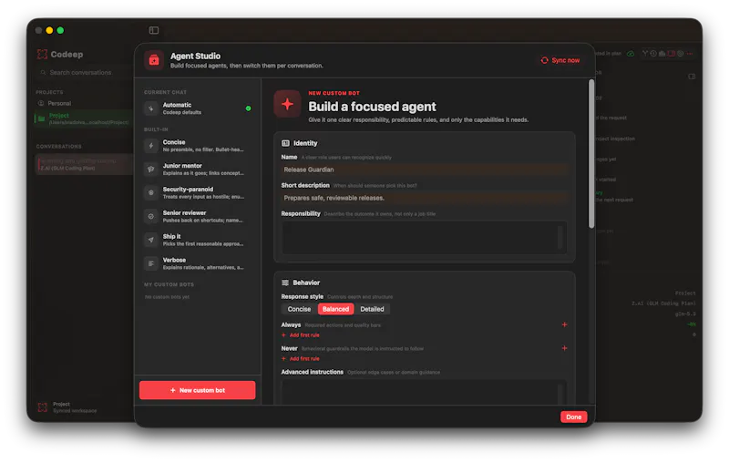
Task: Click the Sync now button
Action: pyautogui.click(x=560, y=60)
